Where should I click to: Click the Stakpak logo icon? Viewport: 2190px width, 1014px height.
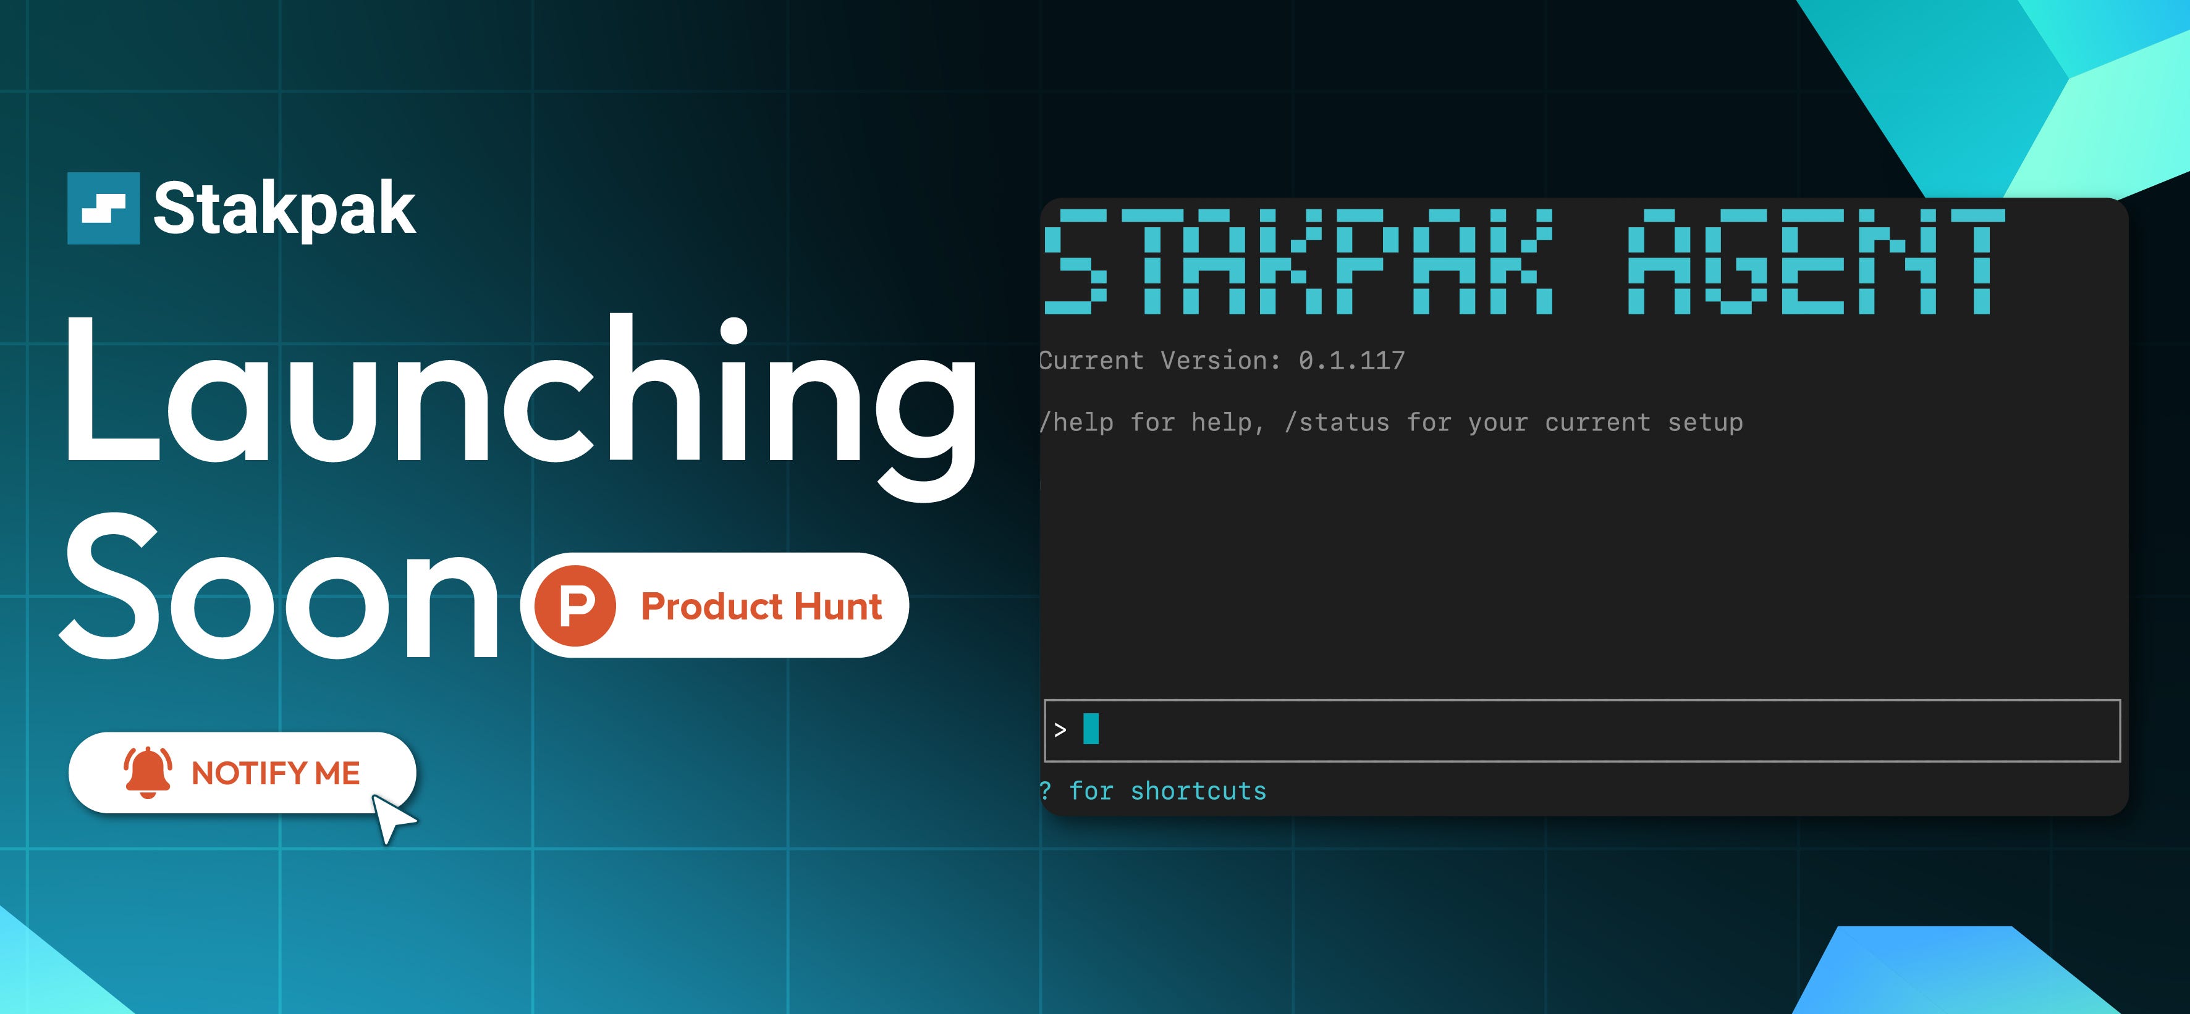point(104,208)
